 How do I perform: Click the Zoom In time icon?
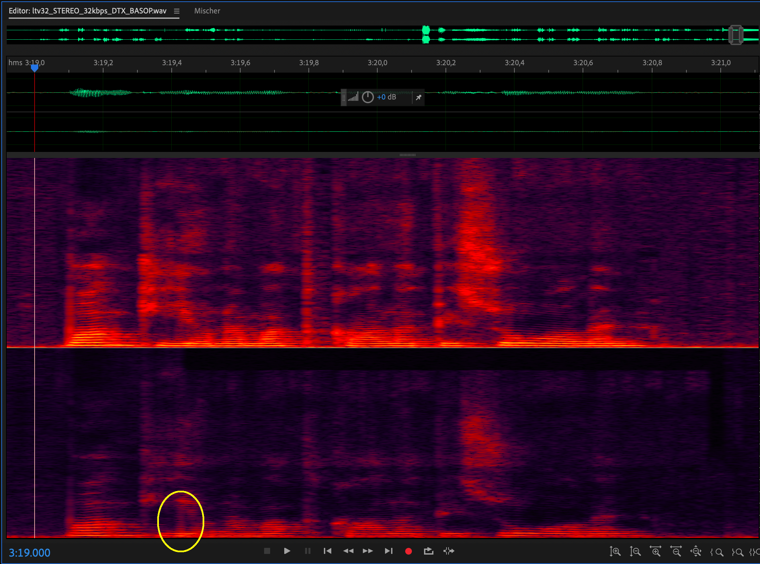655,551
